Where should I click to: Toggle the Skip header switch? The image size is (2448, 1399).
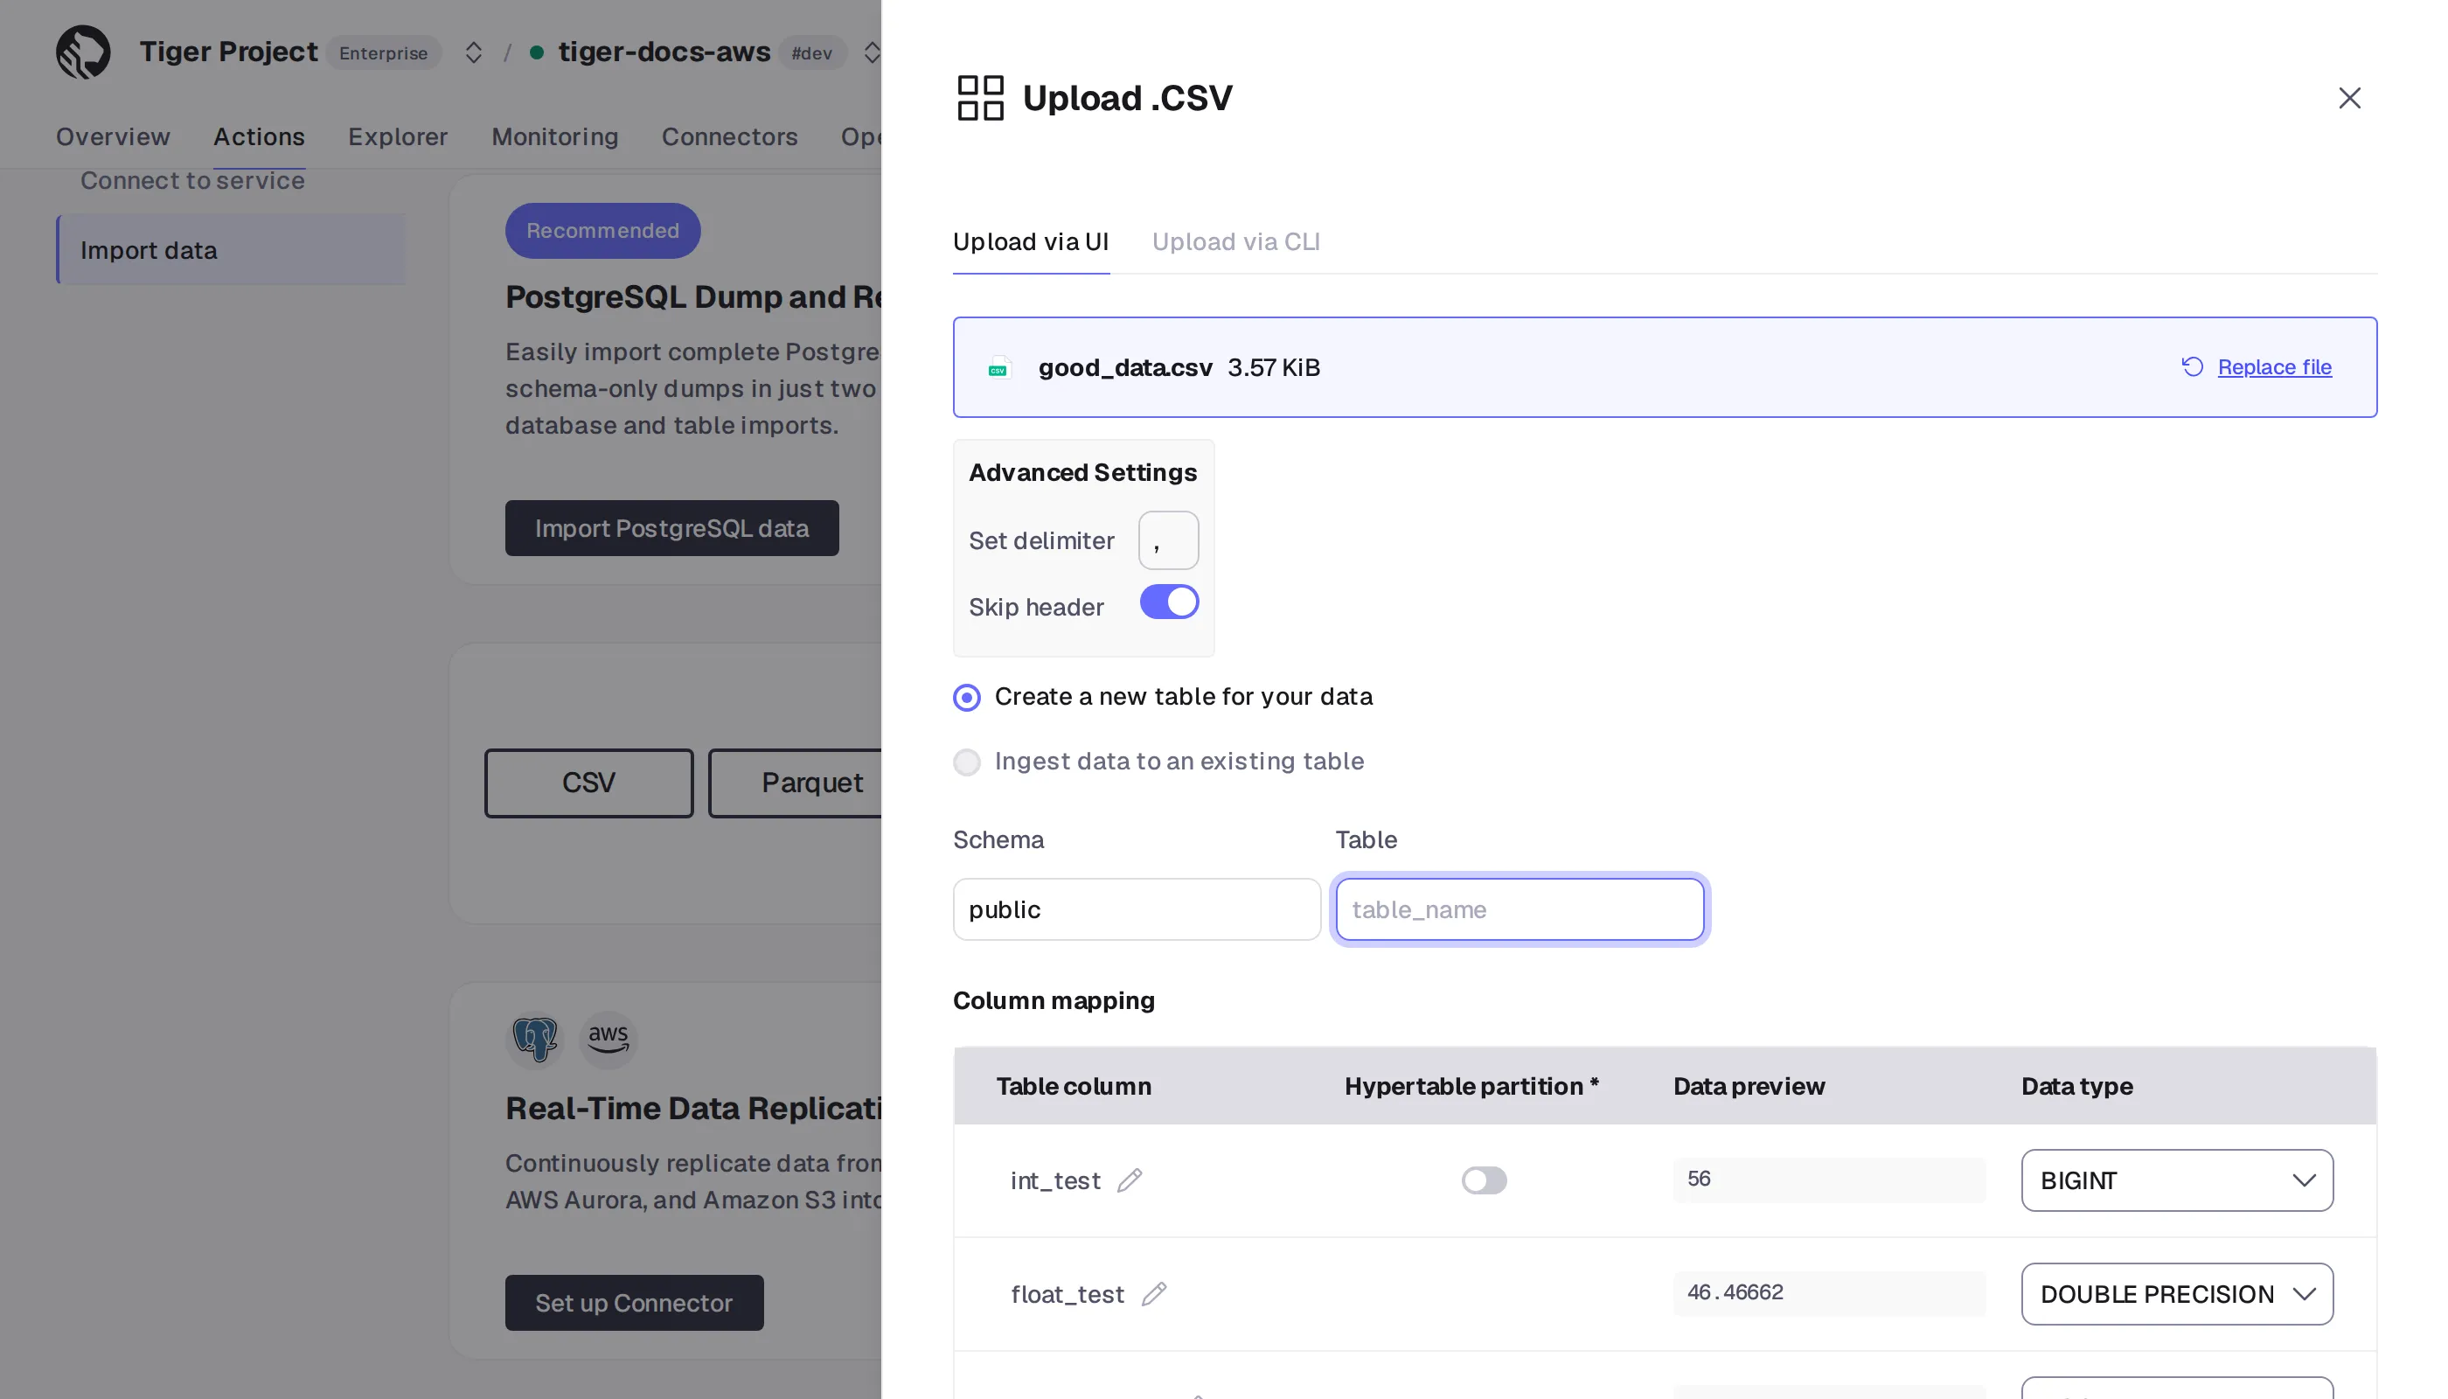[x=1169, y=602]
